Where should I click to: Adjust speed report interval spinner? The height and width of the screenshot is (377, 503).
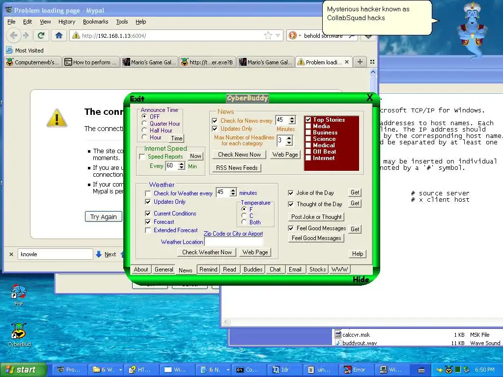182,166
